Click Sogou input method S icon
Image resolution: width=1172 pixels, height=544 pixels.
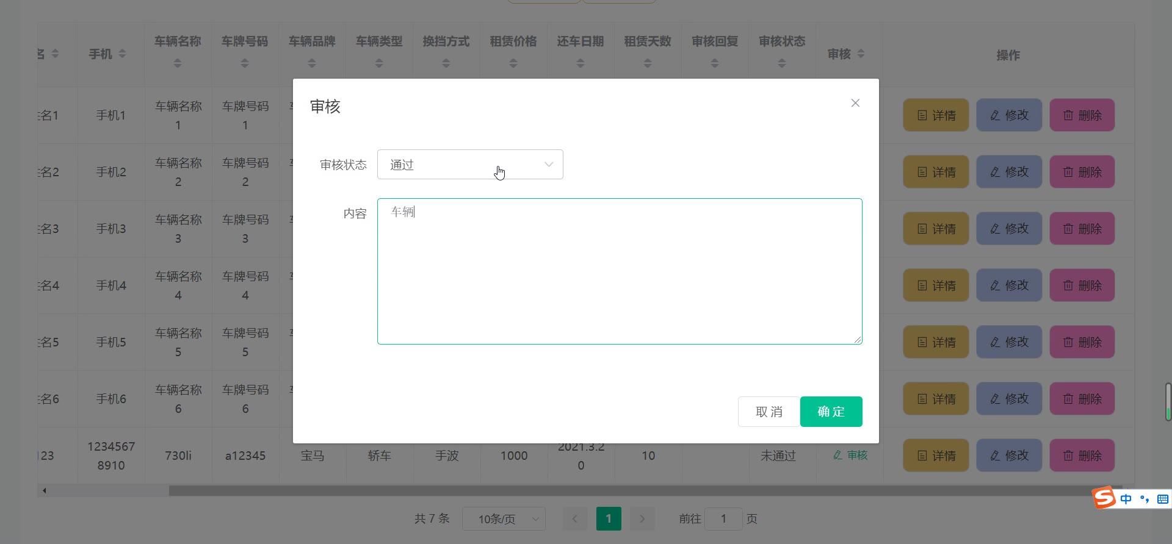(x=1104, y=498)
